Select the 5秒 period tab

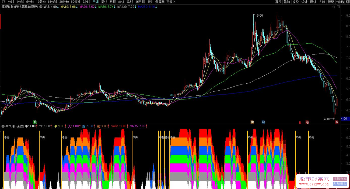(x=150, y=2)
